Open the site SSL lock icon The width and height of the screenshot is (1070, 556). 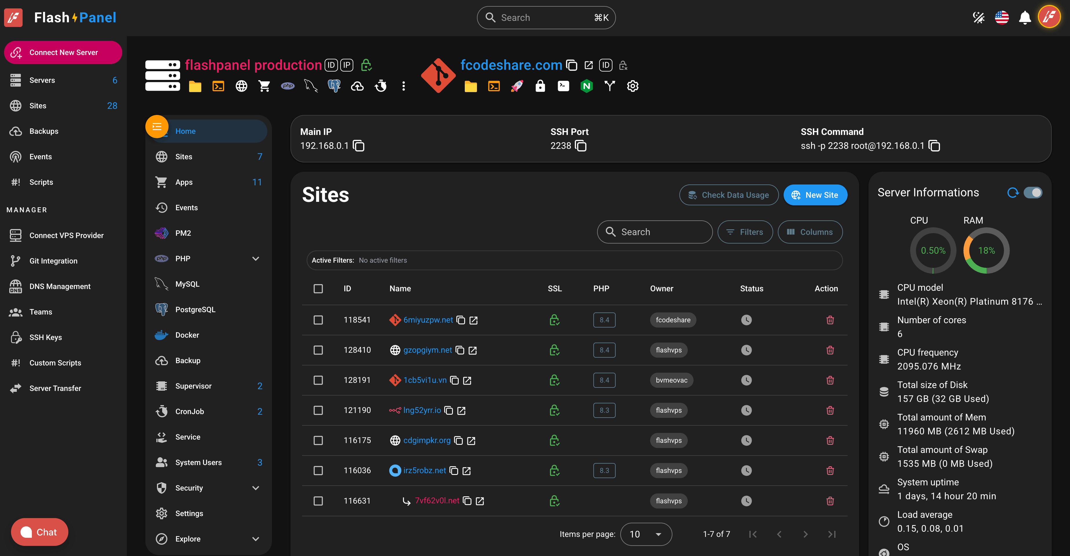[540, 86]
